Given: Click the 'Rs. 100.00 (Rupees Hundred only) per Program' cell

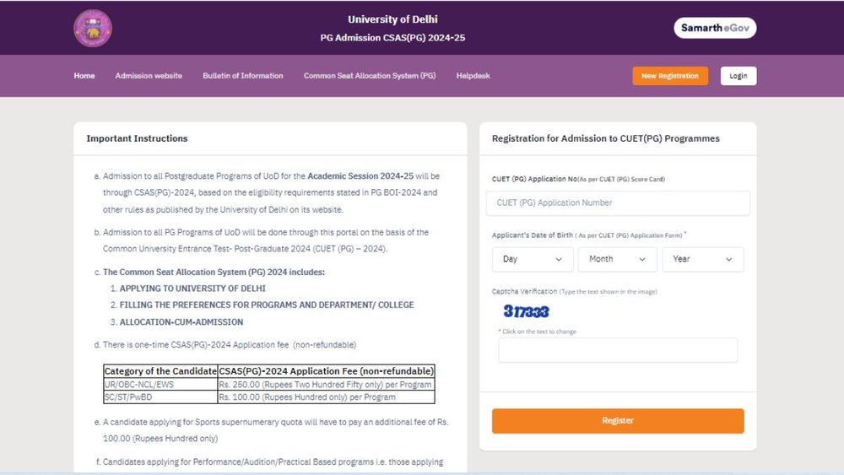Looking at the screenshot, I should point(326,397).
